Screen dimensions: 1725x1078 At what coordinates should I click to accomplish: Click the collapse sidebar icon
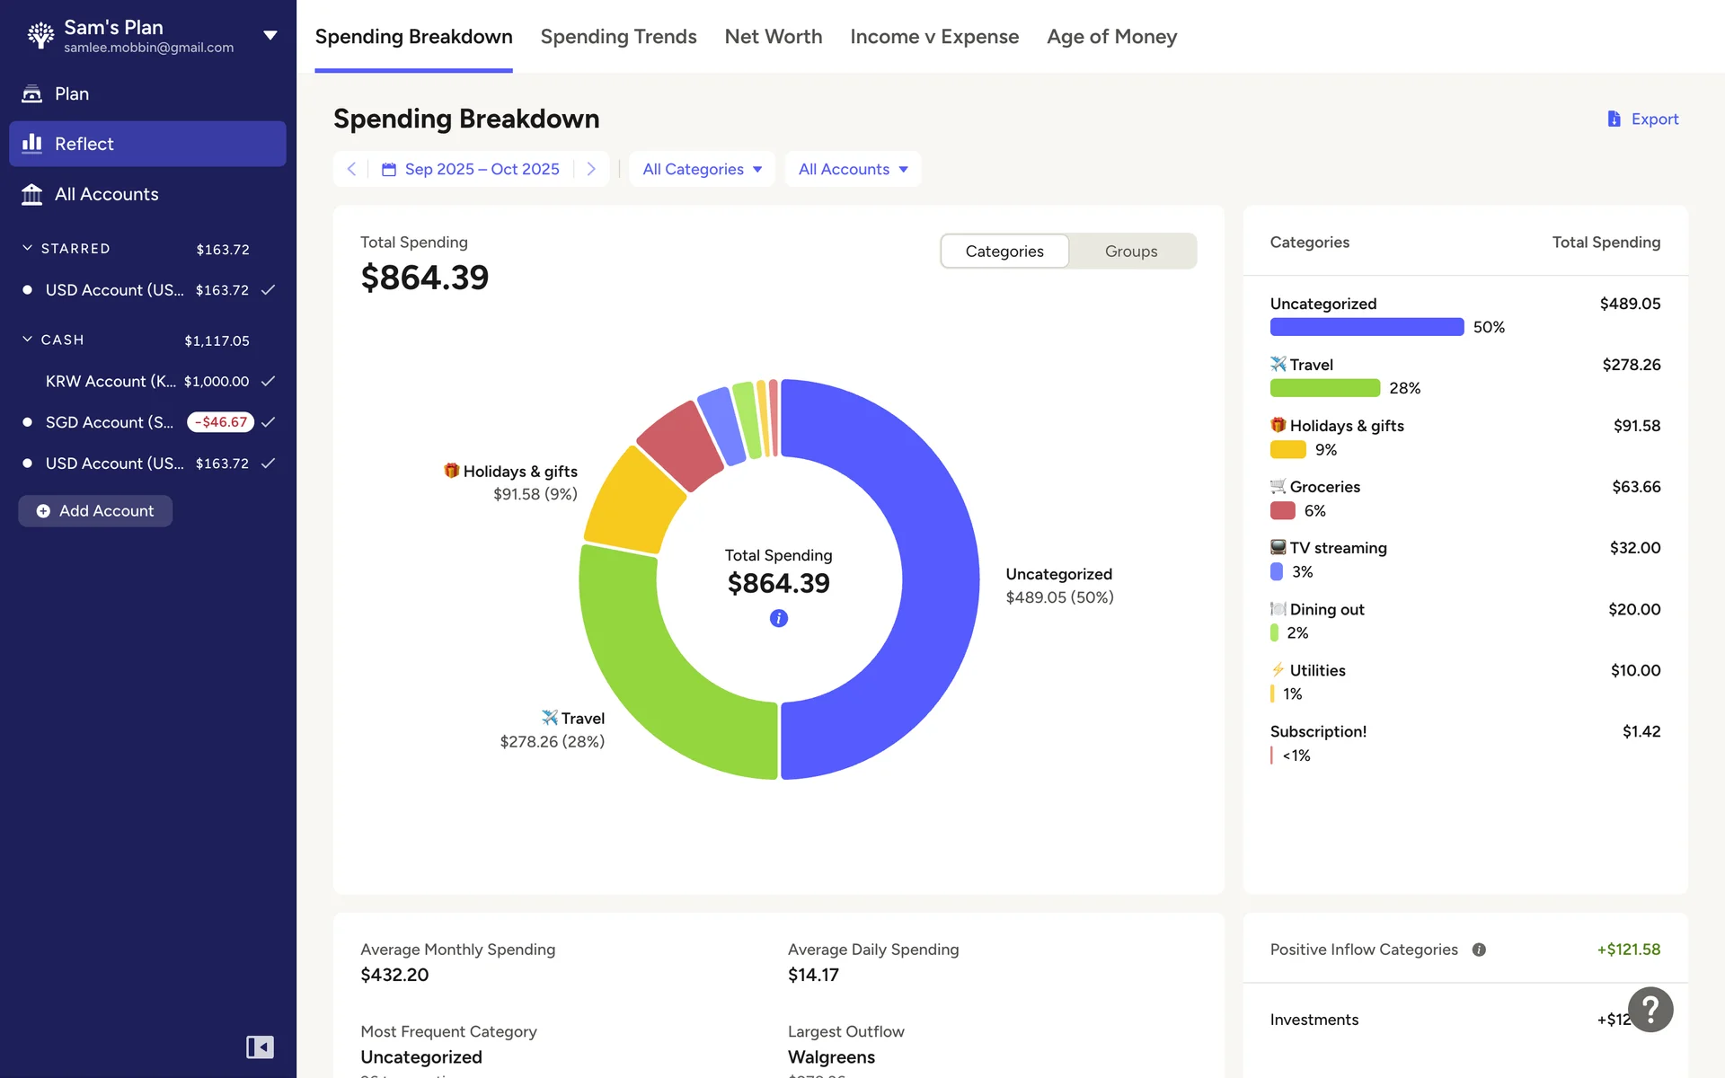click(x=260, y=1047)
